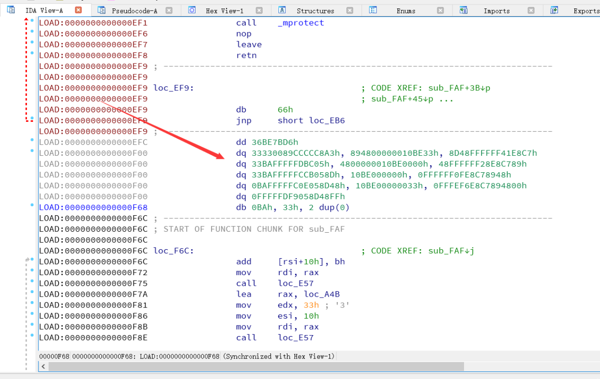This screenshot has height=379, width=600.
Task: Click the address LOAD:0000000000000F68
Action: [x=93, y=207]
